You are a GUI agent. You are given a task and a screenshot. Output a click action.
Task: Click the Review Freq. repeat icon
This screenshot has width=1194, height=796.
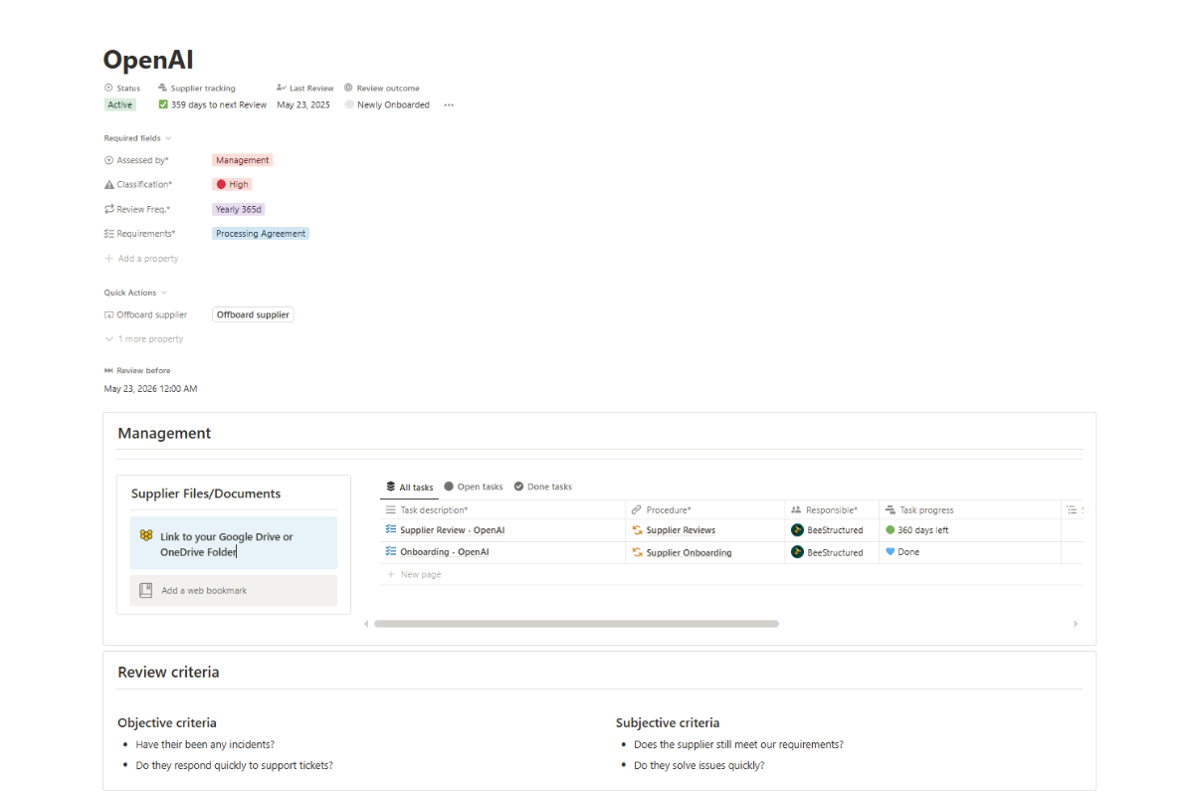click(109, 209)
